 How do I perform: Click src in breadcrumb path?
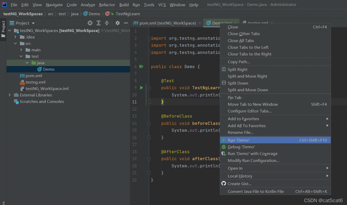pos(51,14)
